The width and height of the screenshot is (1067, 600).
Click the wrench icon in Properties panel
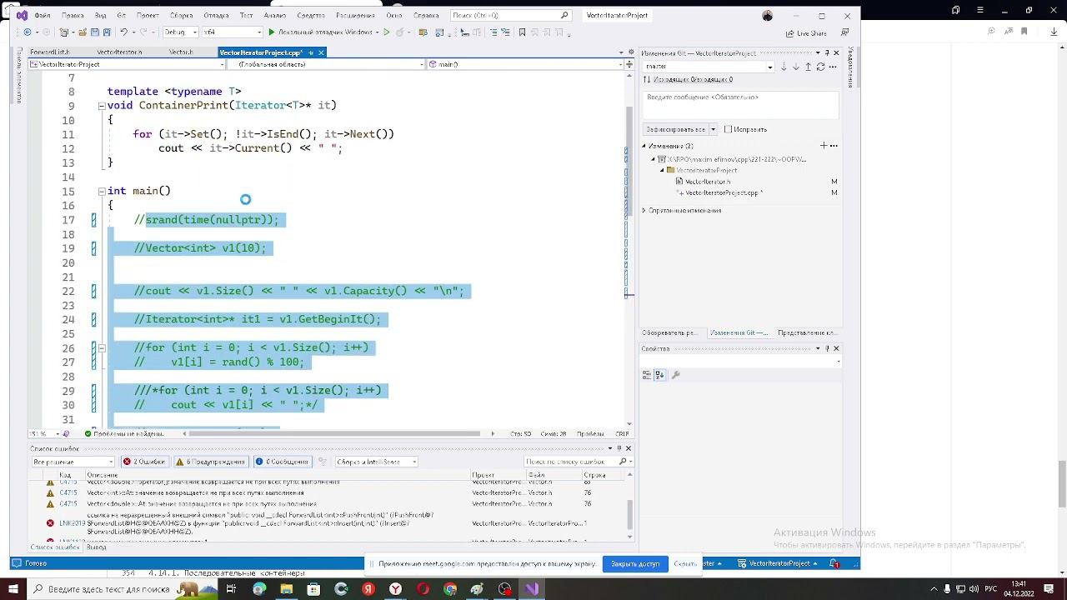pyautogui.click(x=675, y=375)
